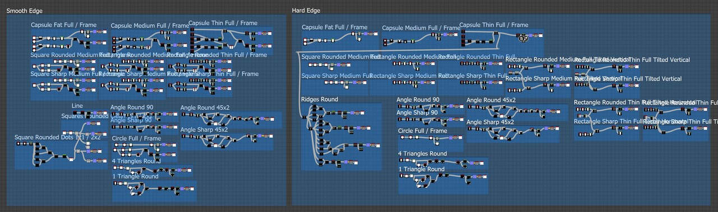Click the round node in Hard Edge Capsule Thin frame
718x212 pixels.
(523, 38)
